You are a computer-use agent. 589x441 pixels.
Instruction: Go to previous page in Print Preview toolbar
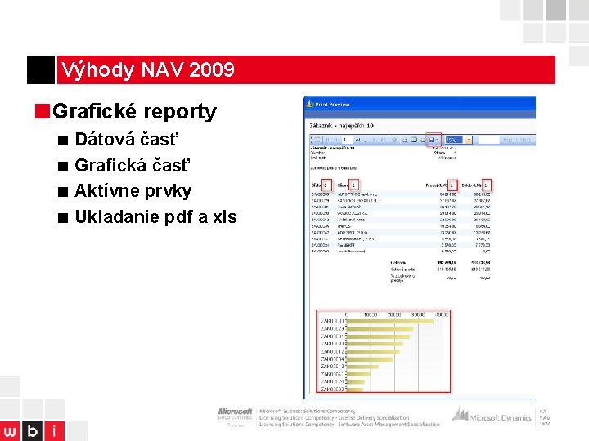[336, 140]
